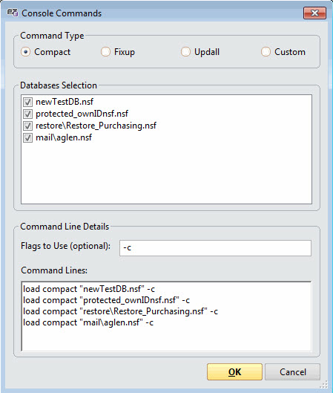Click the Console Commands title bar icon
This screenshot has height=393, width=333.
13,13
